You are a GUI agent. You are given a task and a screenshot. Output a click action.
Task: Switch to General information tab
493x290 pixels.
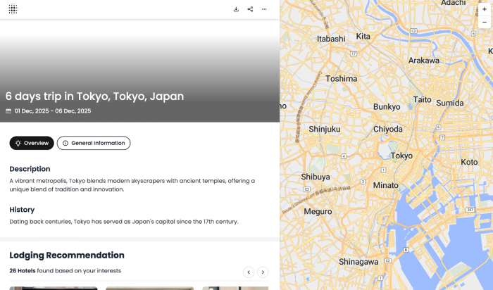point(94,143)
